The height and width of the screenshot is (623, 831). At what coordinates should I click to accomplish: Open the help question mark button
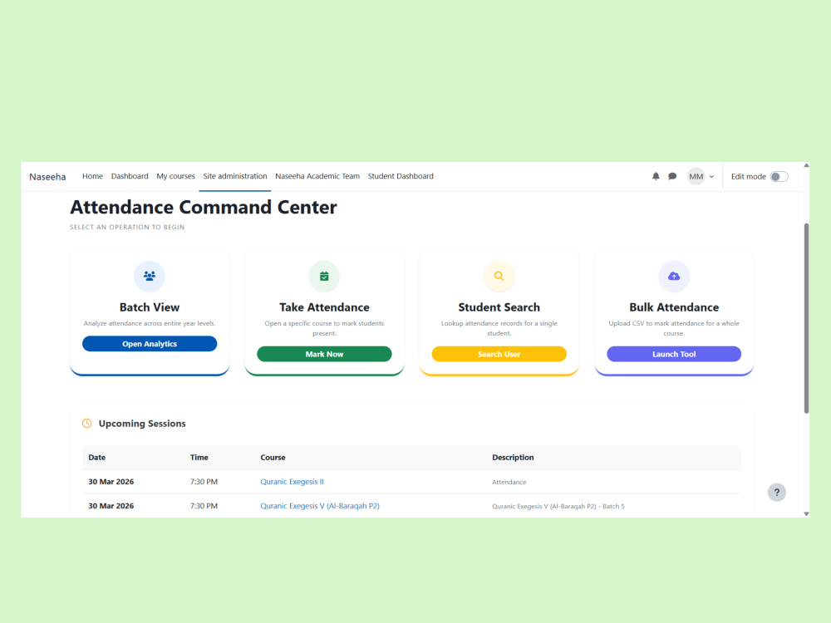(x=777, y=492)
